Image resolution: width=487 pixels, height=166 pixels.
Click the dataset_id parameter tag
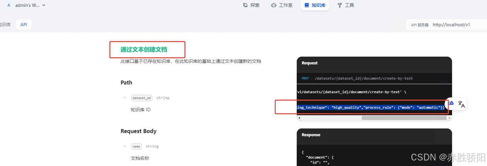pos(142,98)
